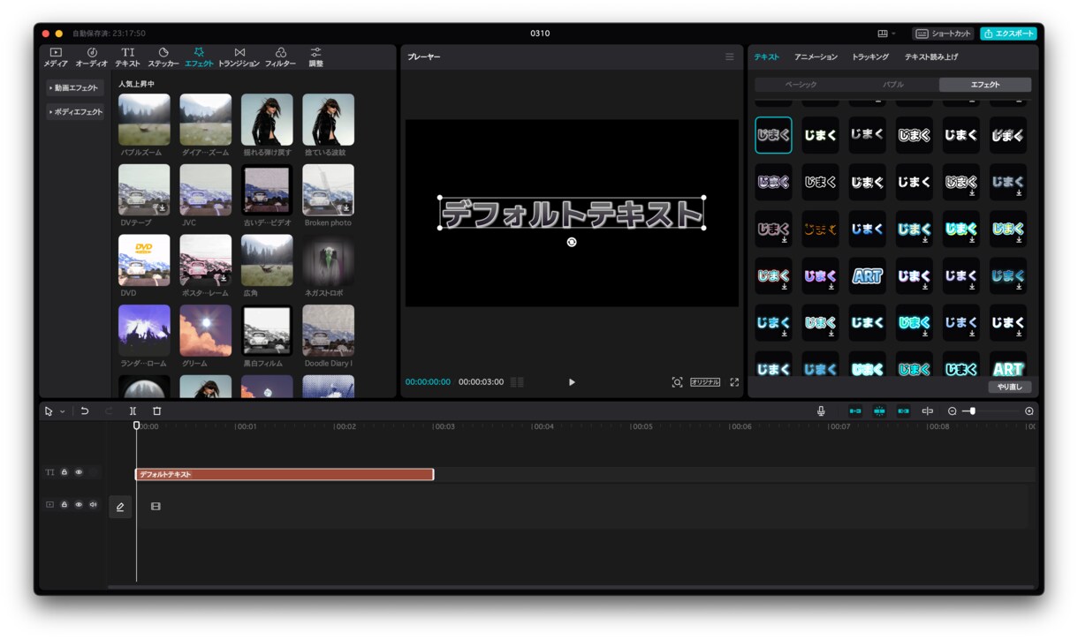
Task: Click the microphone record voiceover icon
Action: click(821, 411)
